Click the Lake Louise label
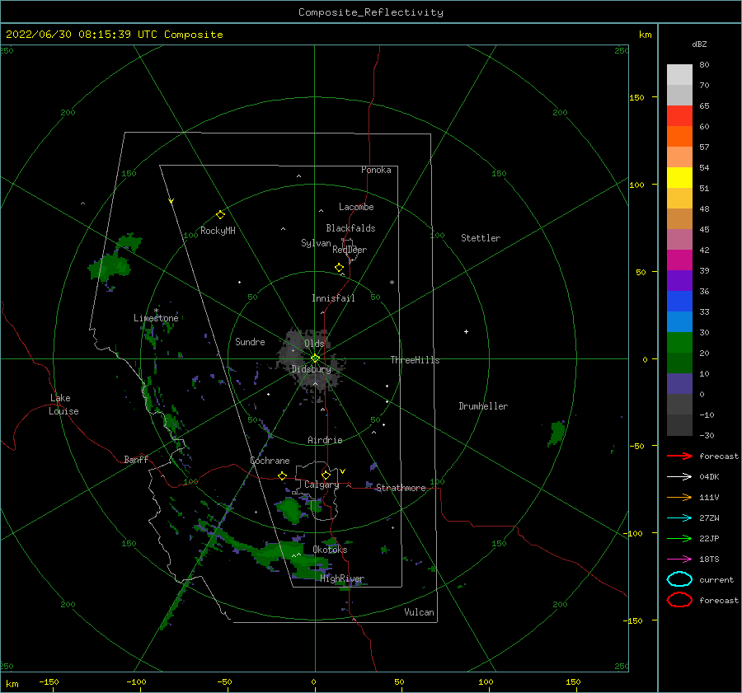Viewport: 742px width, 693px height. pyautogui.click(x=63, y=405)
